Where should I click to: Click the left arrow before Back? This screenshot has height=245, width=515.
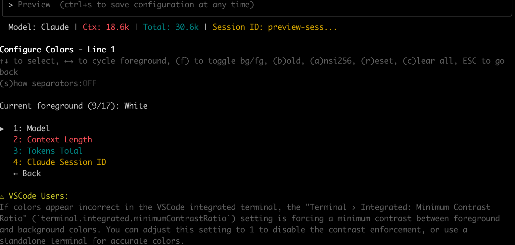pos(16,173)
